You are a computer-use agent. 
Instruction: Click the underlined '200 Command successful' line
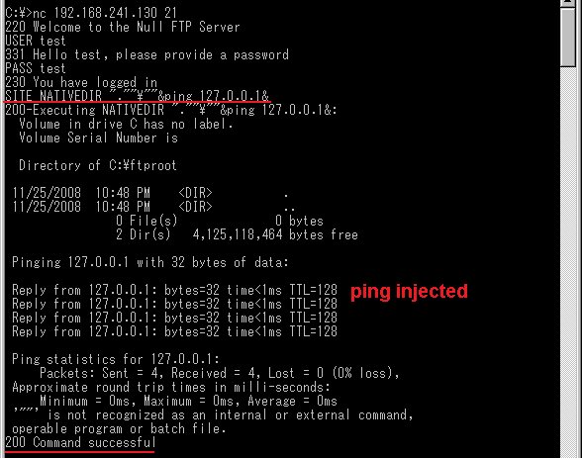tap(80, 443)
